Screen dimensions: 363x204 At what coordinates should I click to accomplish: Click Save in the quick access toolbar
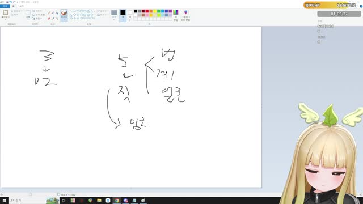[7, 2]
